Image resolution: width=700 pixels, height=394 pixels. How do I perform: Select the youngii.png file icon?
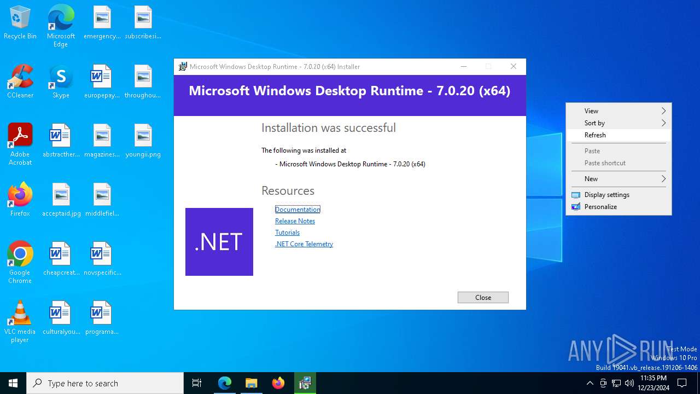pyautogui.click(x=143, y=141)
